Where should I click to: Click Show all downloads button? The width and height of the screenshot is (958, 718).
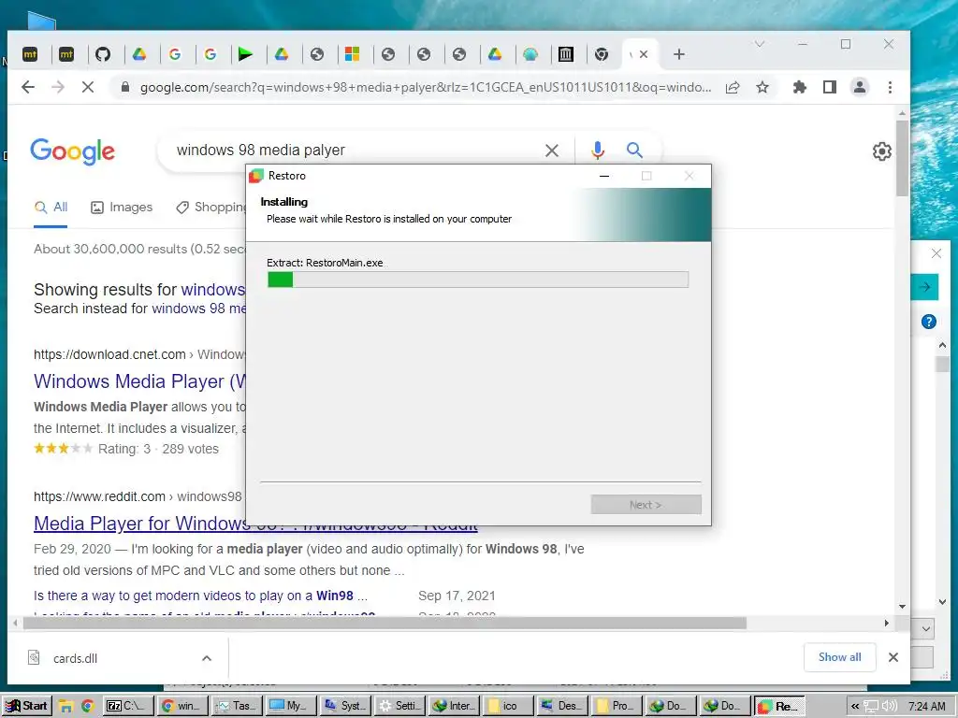point(839,657)
